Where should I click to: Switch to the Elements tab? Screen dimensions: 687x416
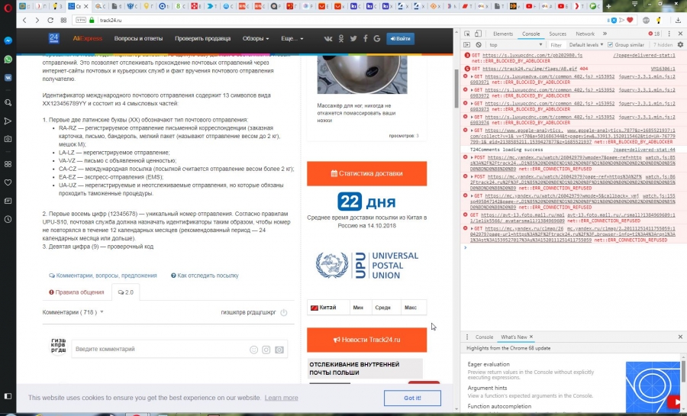click(502, 34)
